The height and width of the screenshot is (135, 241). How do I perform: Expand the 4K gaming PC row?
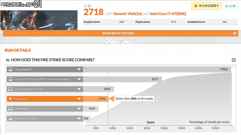[79, 69]
